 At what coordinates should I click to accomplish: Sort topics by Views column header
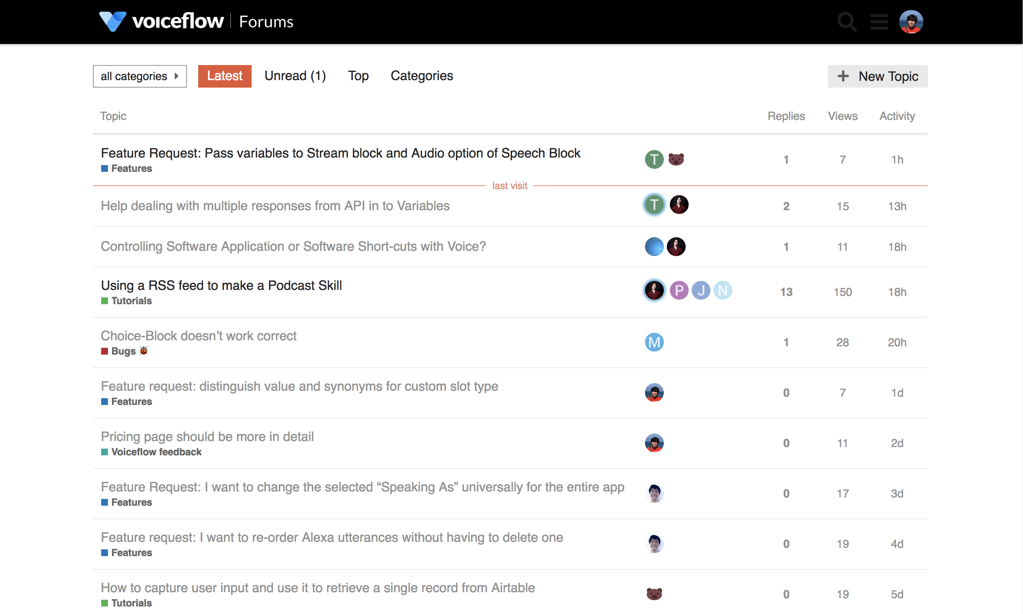[x=842, y=116]
